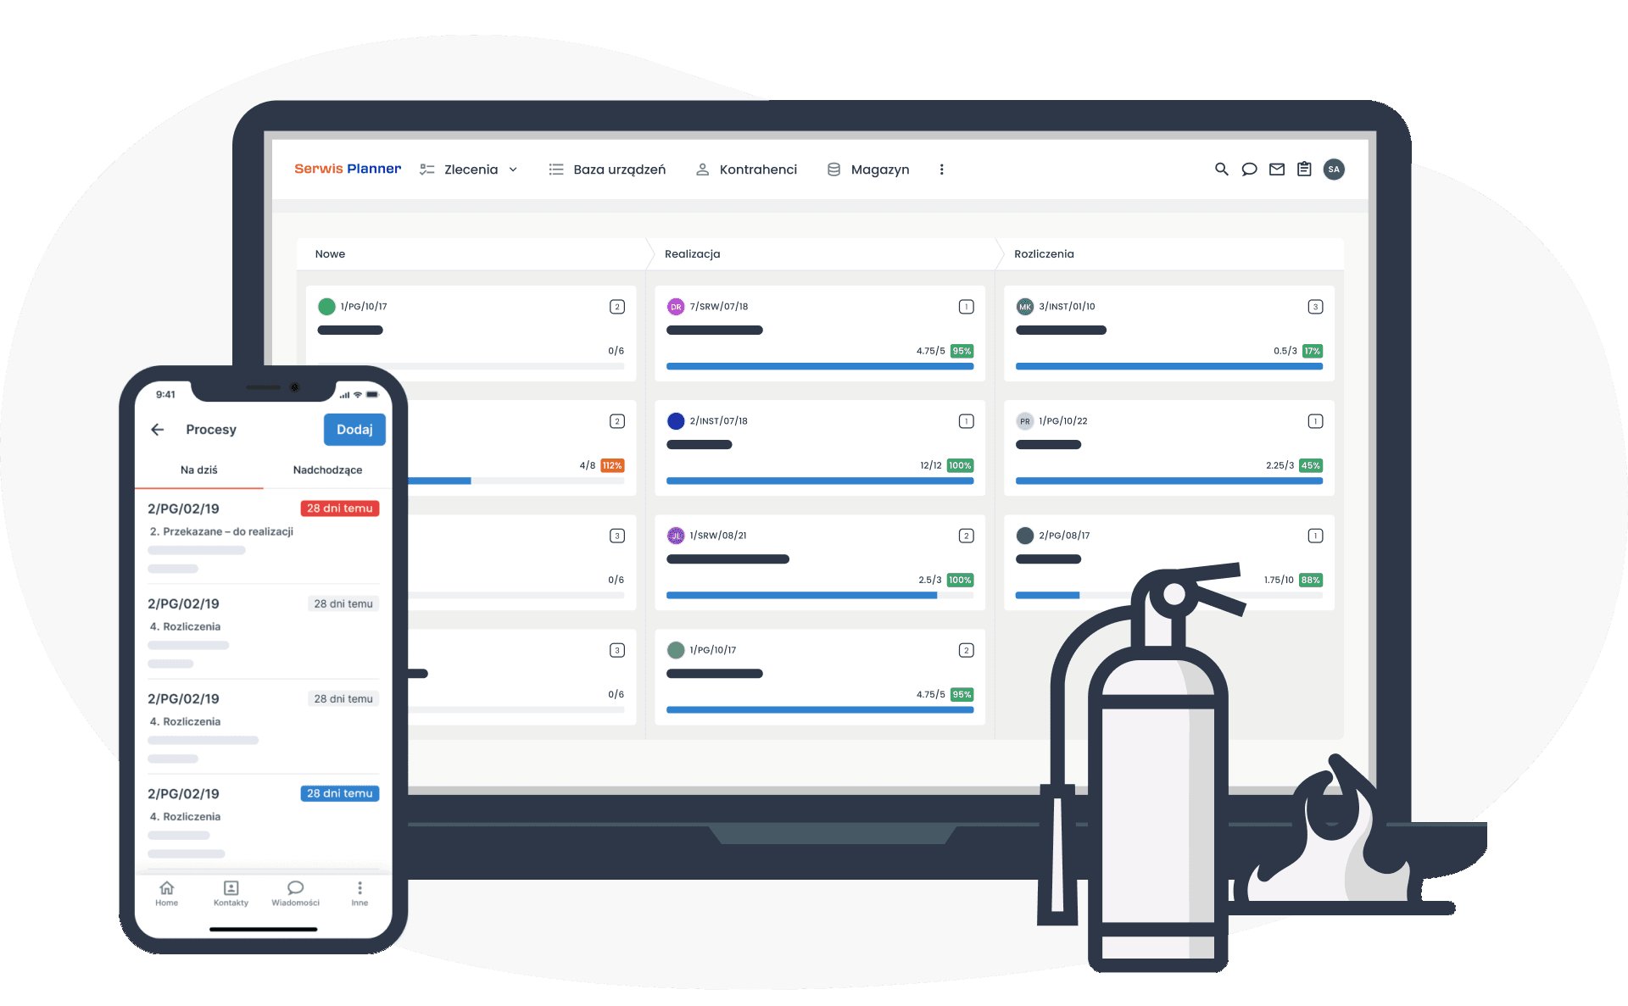Expand the Zlecenia dropdown arrow
This screenshot has width=1628, height=1006.
513,170
